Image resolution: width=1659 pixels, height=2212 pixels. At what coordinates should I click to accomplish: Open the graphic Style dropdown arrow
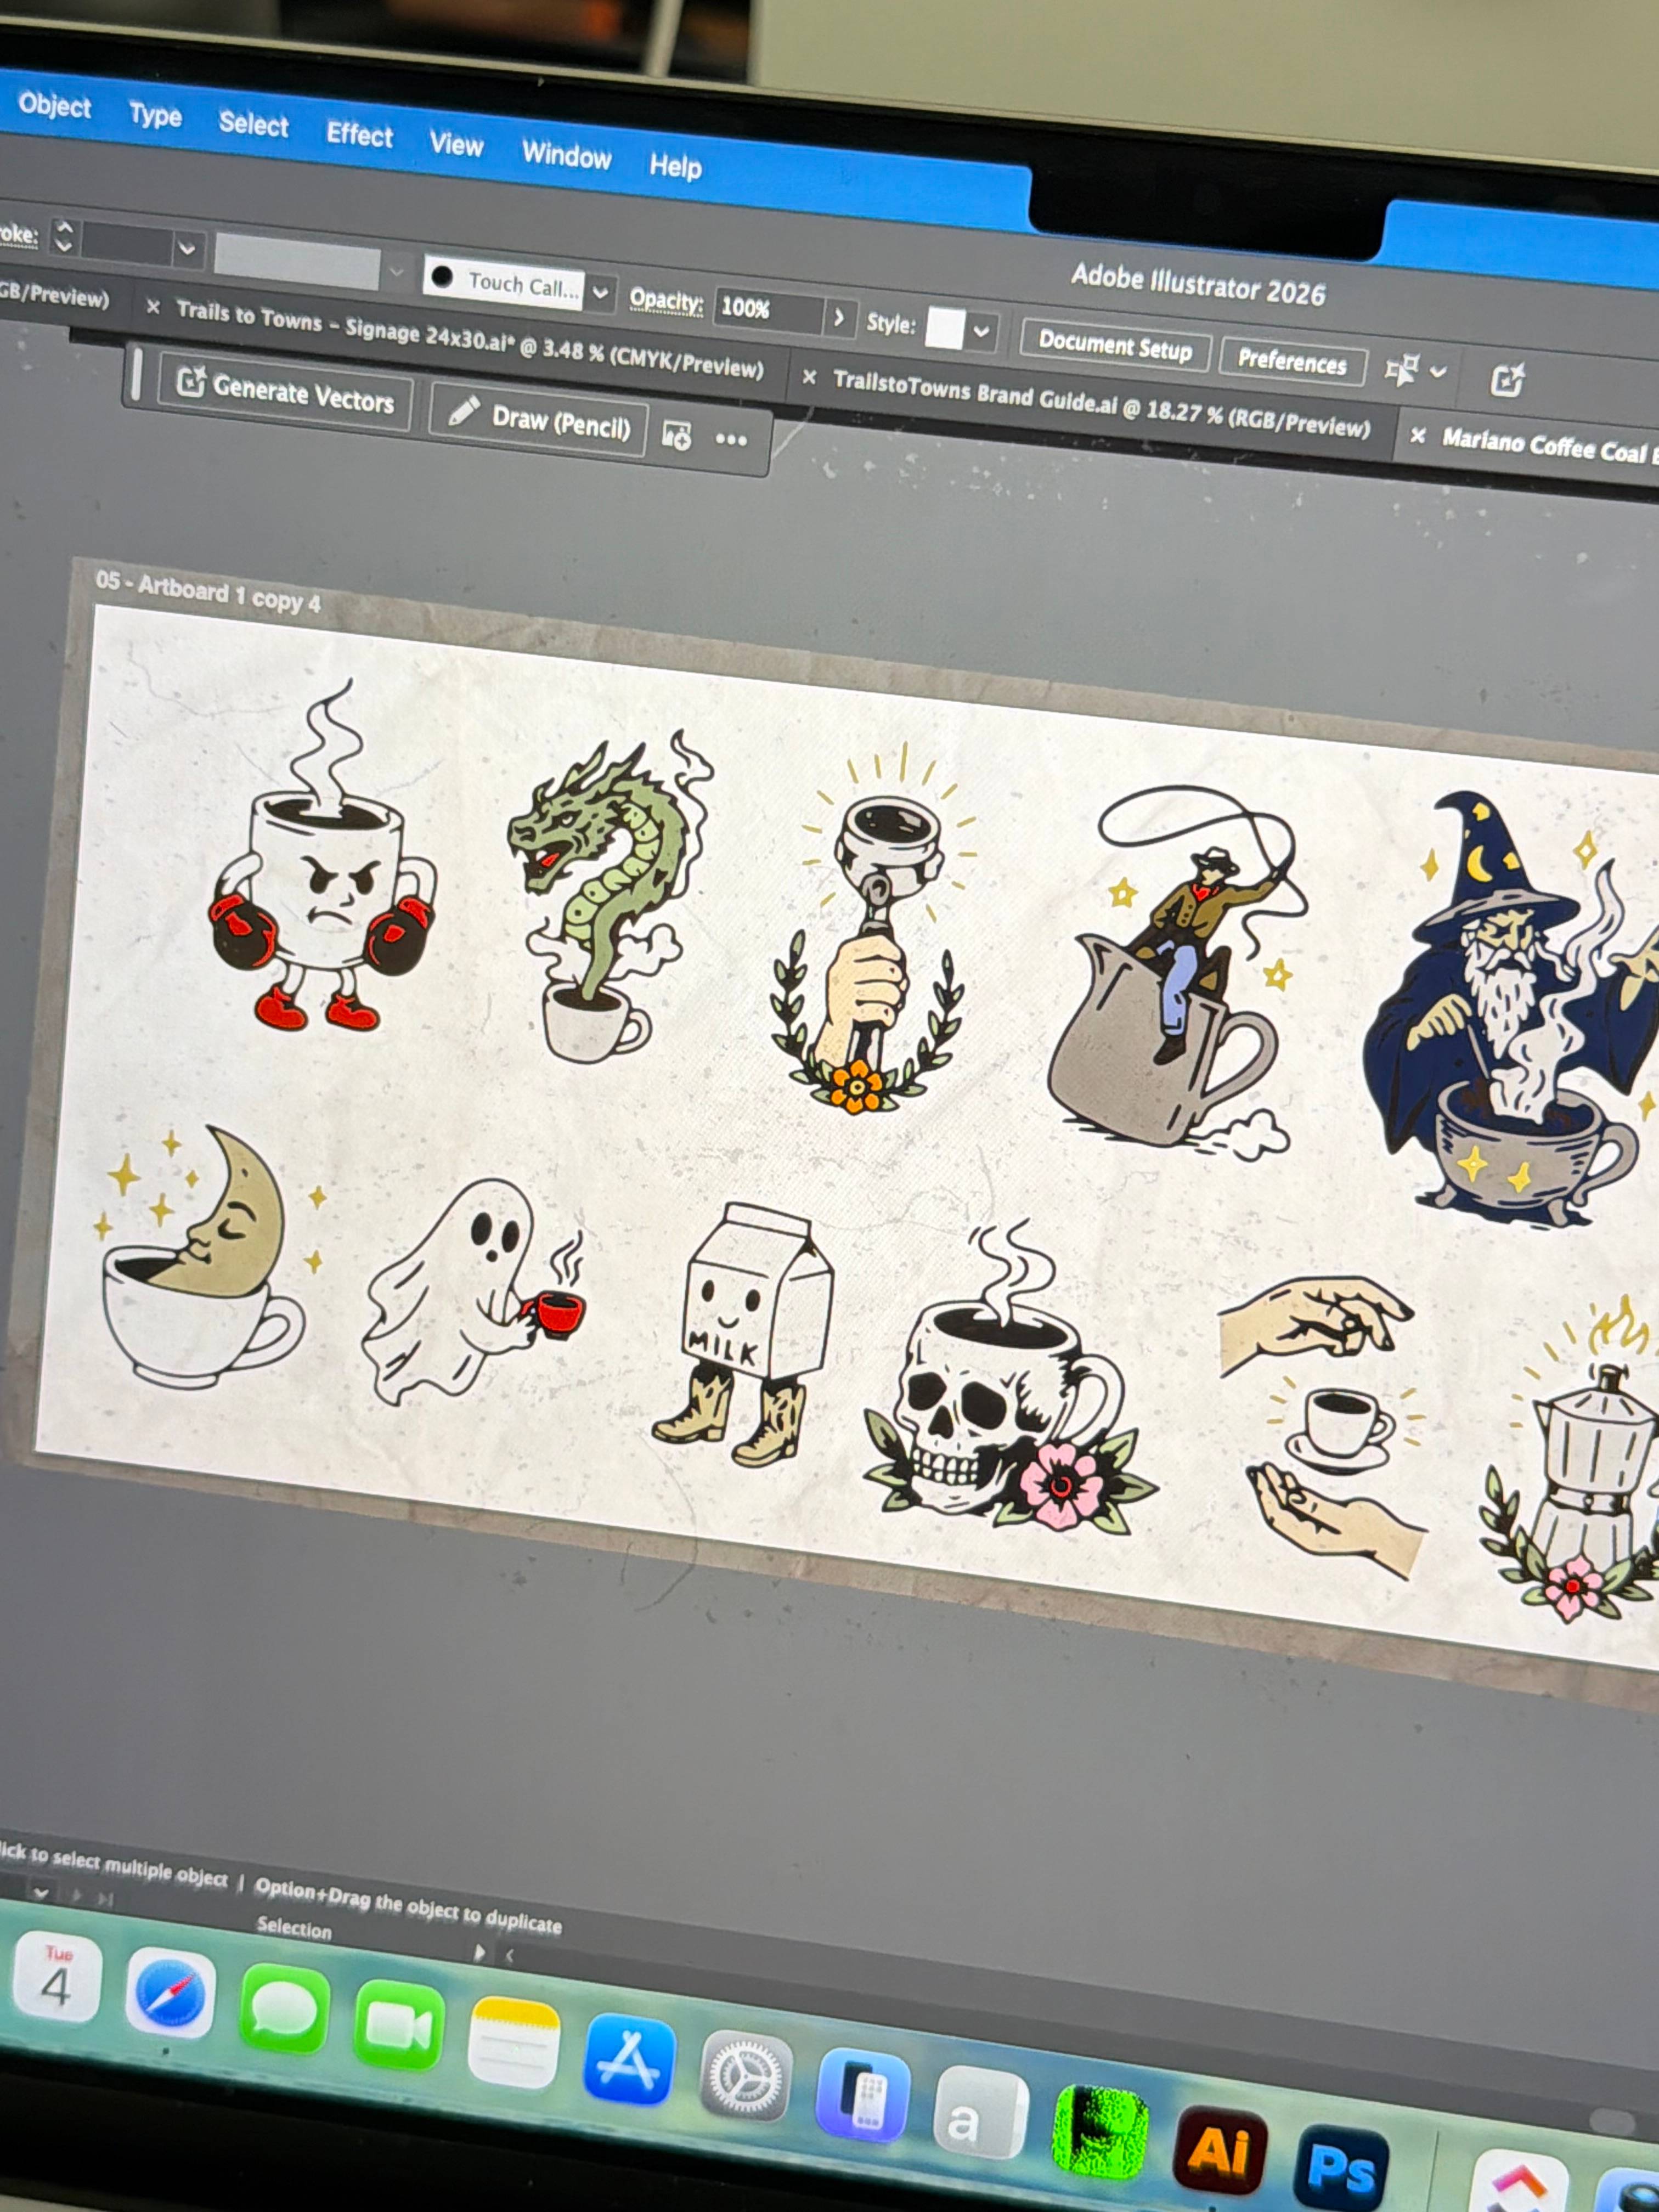click(982, 332)
